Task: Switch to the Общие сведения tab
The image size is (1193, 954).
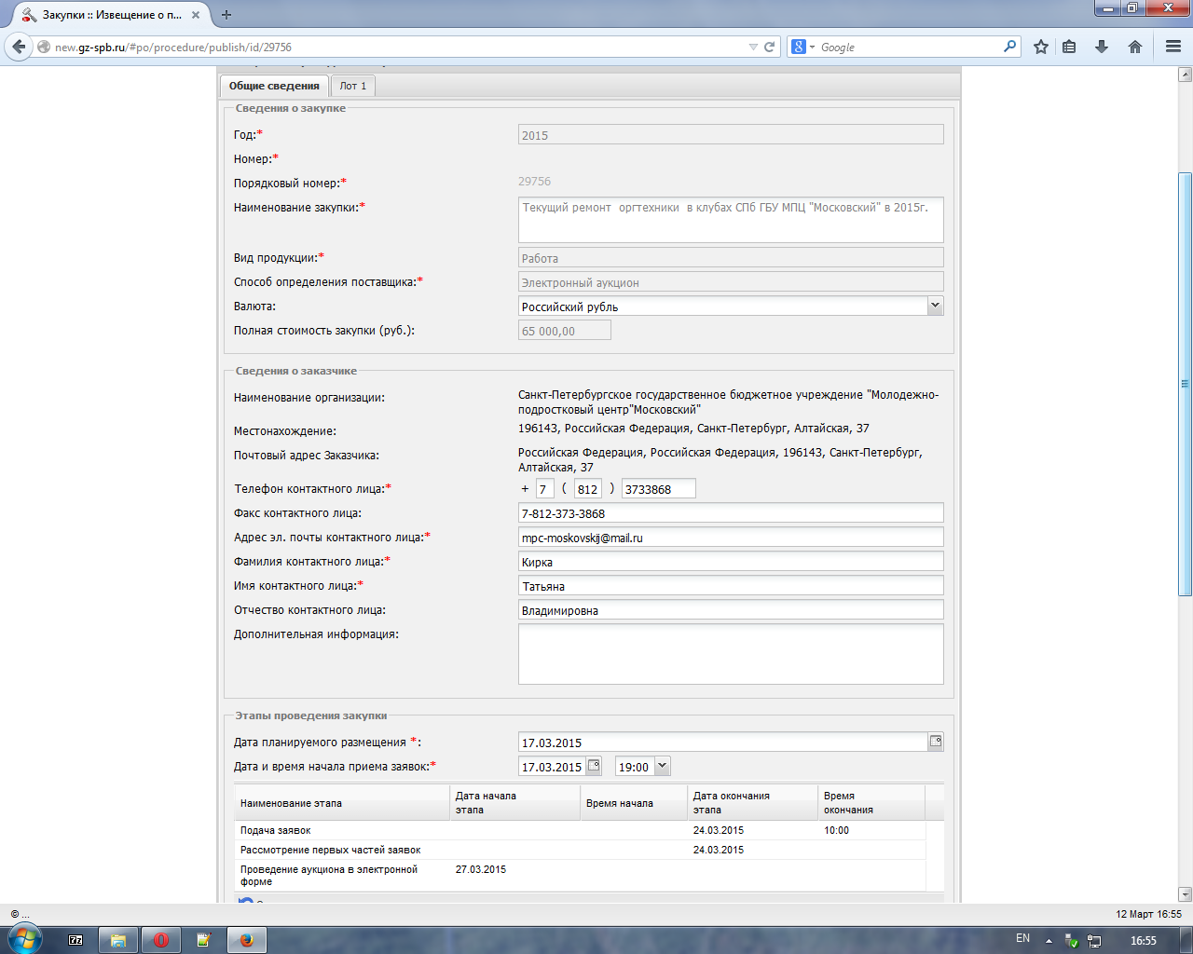Action: [274, 86]
